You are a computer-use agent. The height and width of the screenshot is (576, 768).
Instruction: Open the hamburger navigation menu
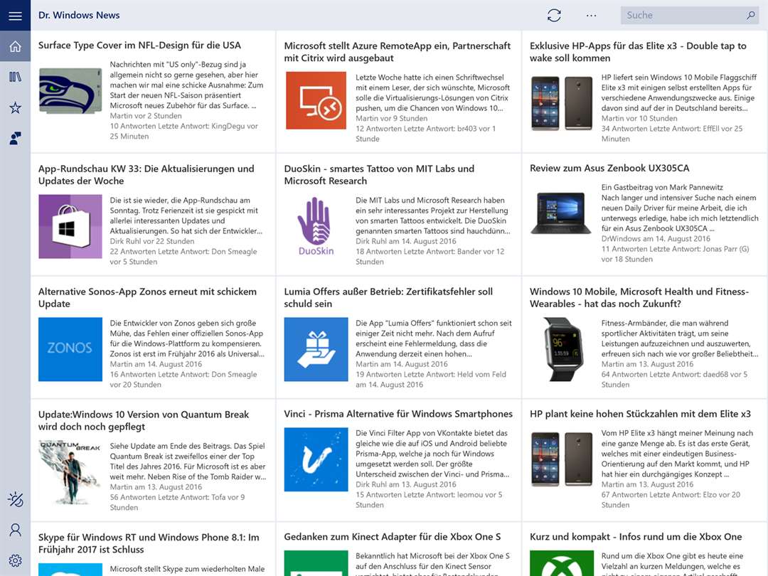[15, 16]
